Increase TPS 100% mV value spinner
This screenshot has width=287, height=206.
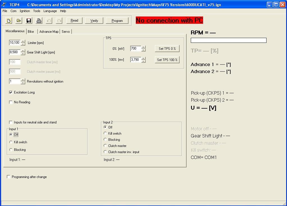point(143,58)
